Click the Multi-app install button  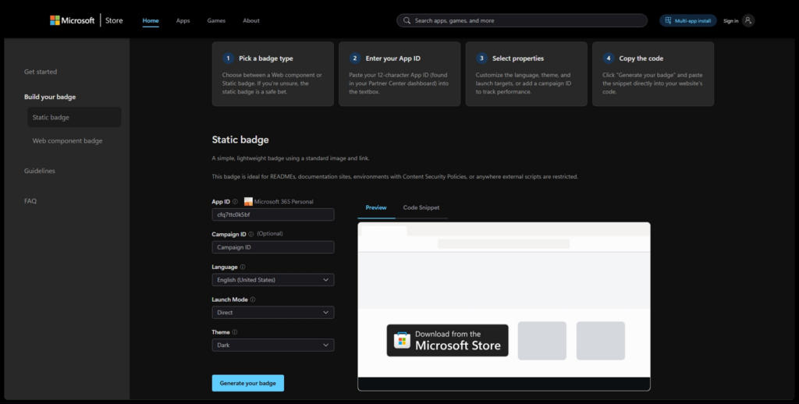click(x=687, y=20)
